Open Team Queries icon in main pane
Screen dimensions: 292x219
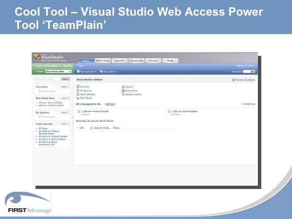pyautogui.click(x=77, y=94)
